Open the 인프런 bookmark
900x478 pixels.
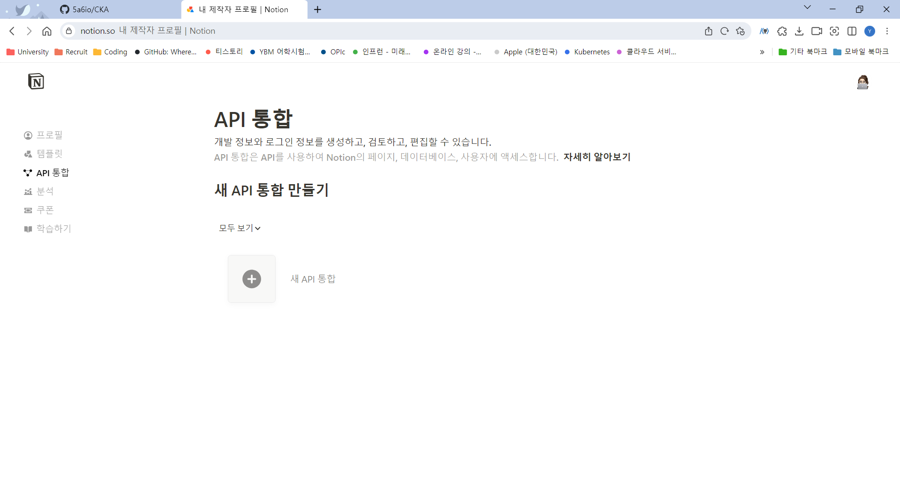[382, 52]
